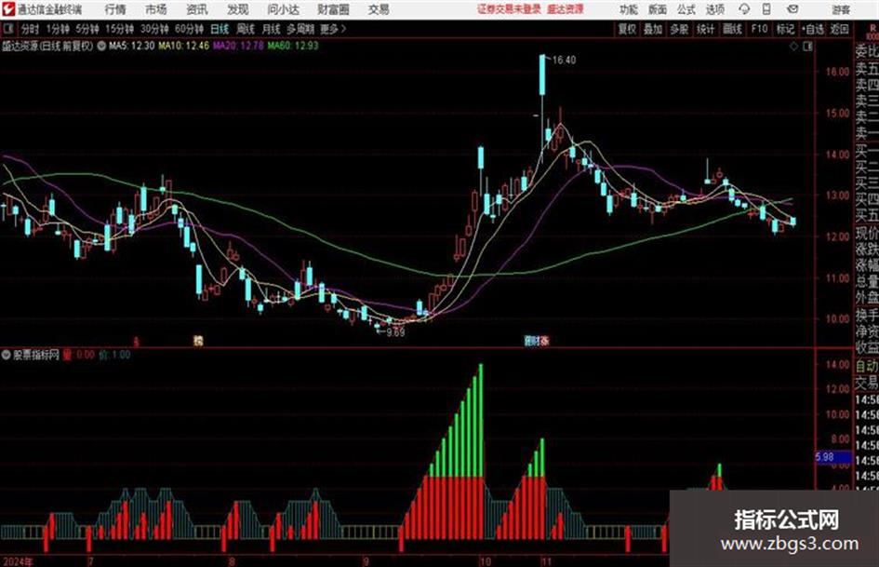Click the 2024年 date axis label
The width and height of the screenshot is (879, 567).
[x=18, y=561]
